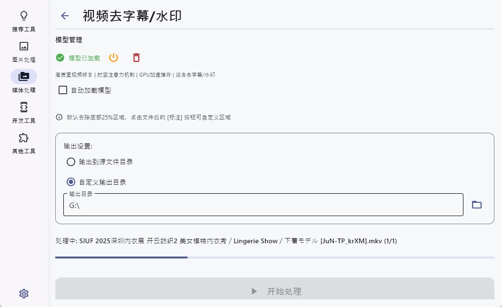Switch to the 推荐工具 sidebar category
Image resolution: width=502 pixels, height=307 pixels.
pos(24,21)
